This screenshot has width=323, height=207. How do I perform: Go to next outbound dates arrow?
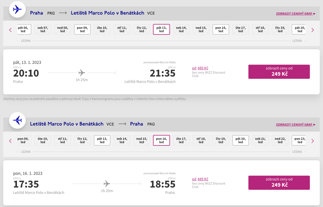[x=313, y=30]
